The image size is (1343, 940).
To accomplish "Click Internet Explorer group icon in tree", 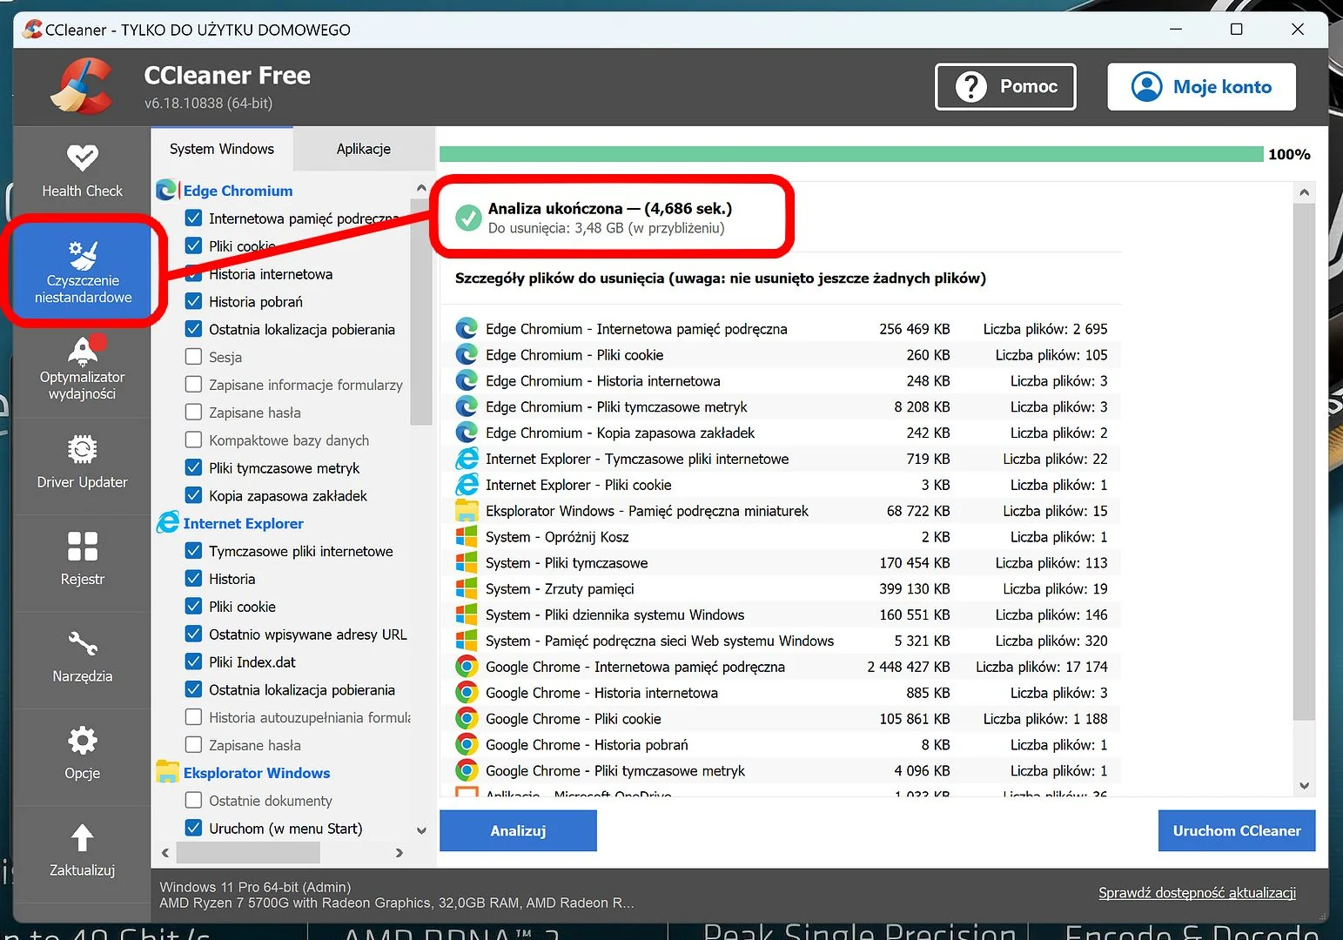I will [x=167, y=522].
